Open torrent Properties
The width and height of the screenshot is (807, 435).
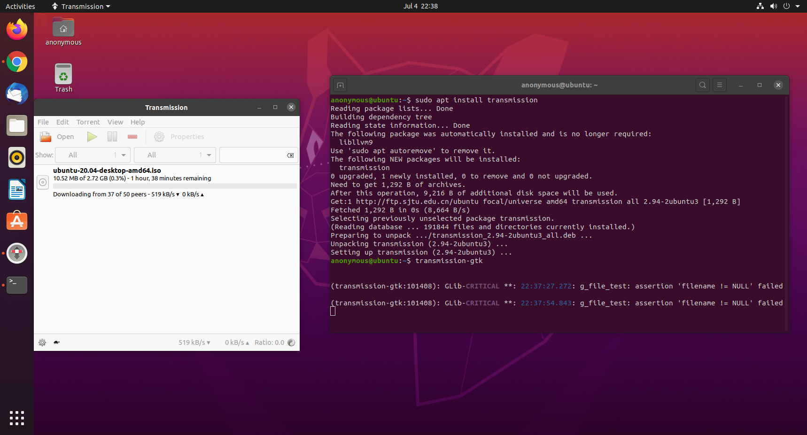coord(179,137)
